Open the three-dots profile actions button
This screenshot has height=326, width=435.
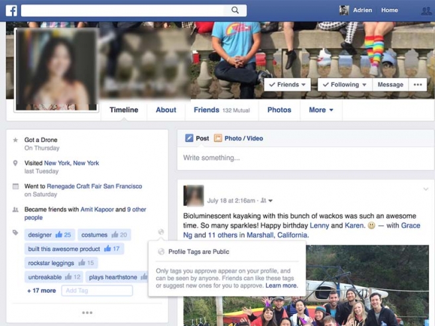click(417, 85)
